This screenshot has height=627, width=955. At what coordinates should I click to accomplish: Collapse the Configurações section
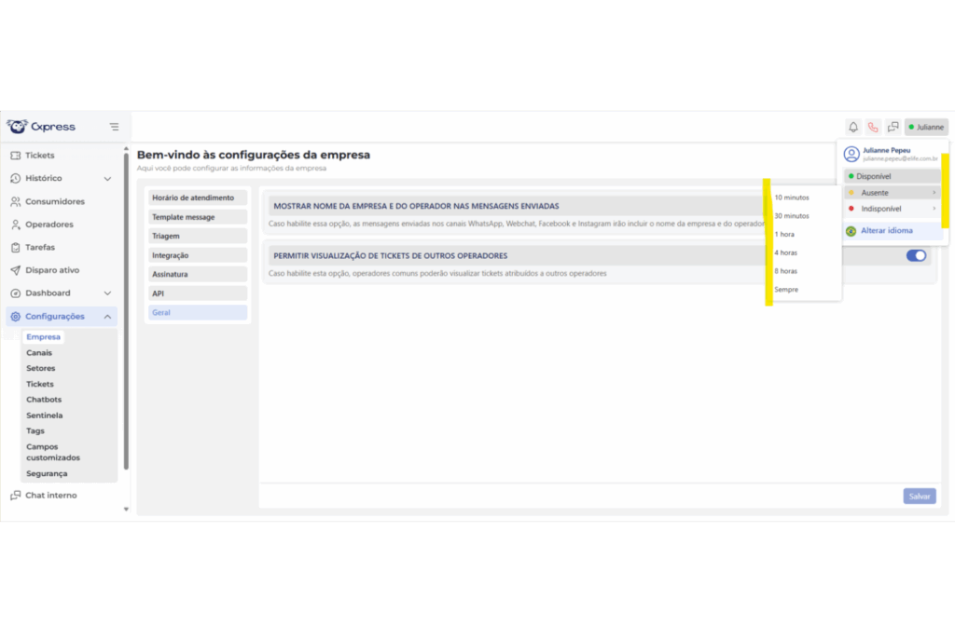point(107,317)
